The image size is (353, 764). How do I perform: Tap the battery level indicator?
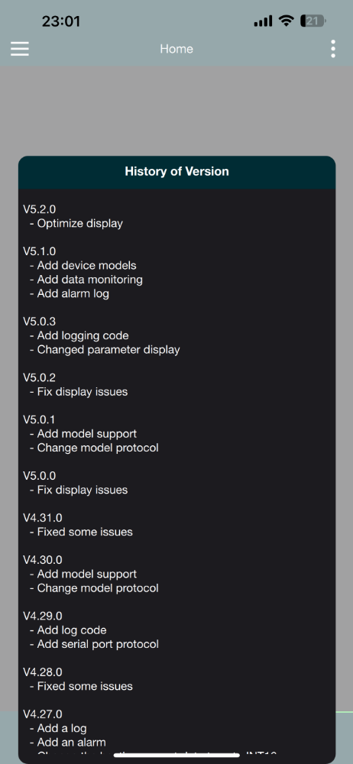tap(313, 21)
